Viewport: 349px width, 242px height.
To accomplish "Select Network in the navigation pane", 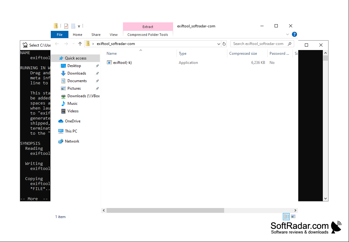I will point(72,141).
